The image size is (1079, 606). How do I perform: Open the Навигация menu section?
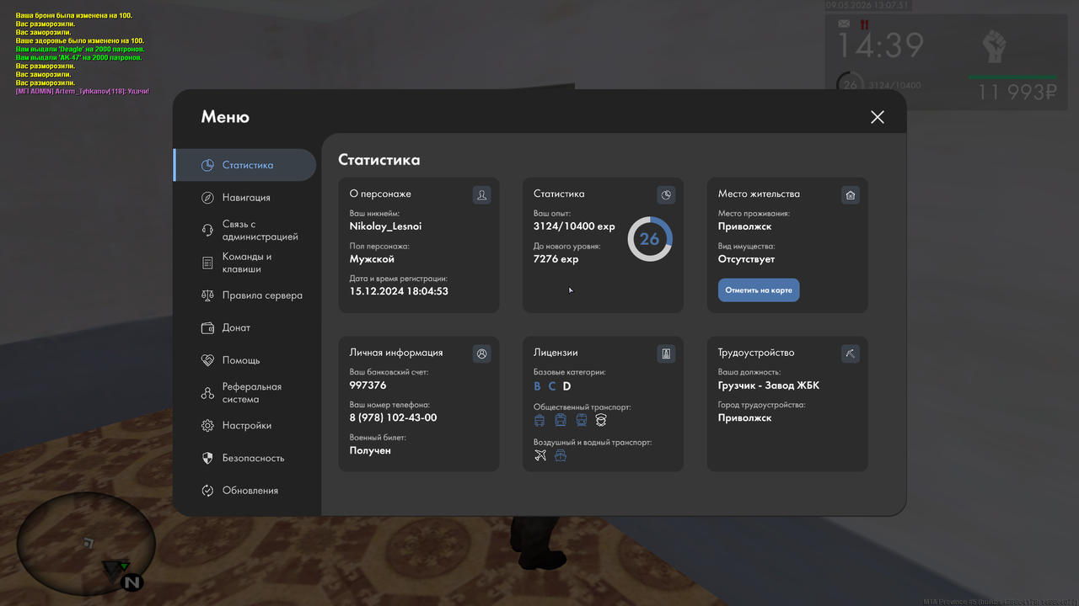pos(244,198)
